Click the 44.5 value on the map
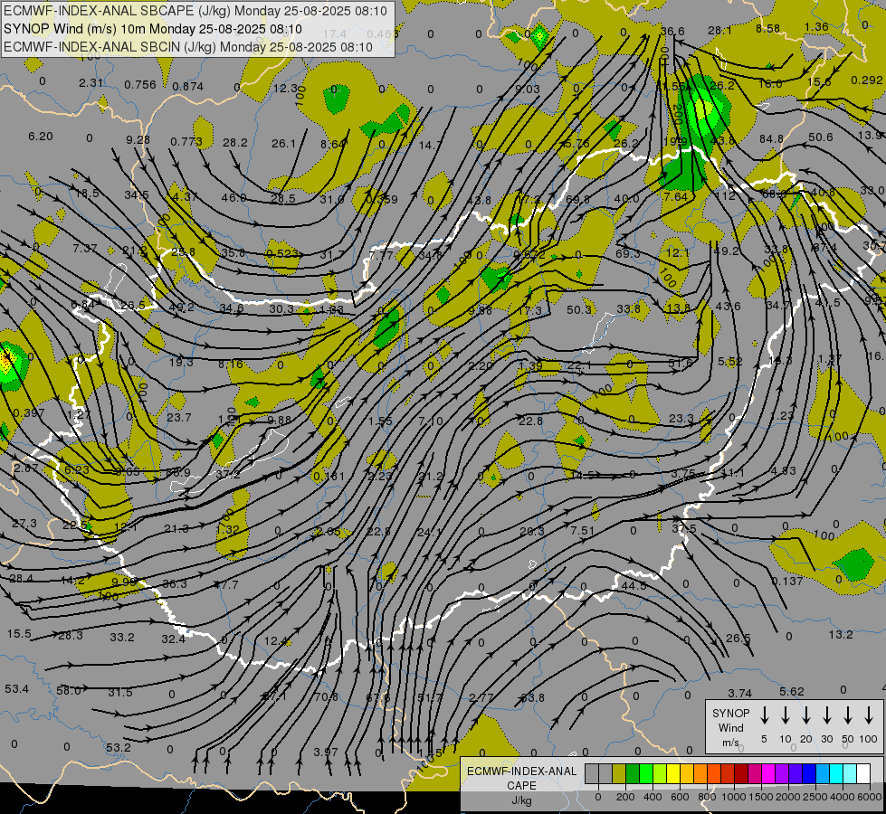The width and height of the screenshot is (886, 814). [x=634, y=586]
